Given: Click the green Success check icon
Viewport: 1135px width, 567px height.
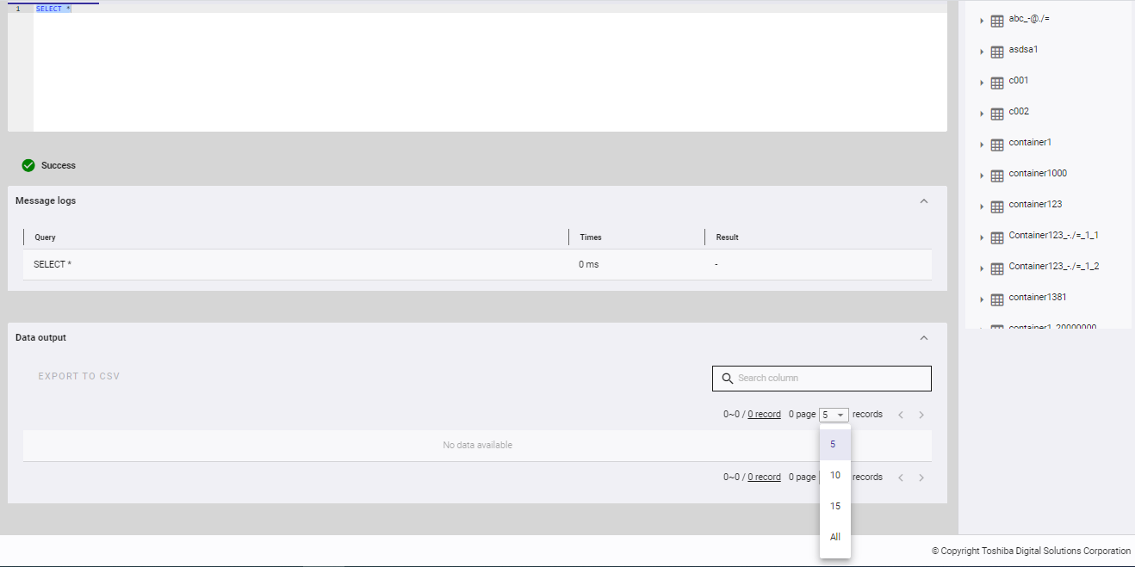Looking at the screenshot, I should tap(28, 165).
